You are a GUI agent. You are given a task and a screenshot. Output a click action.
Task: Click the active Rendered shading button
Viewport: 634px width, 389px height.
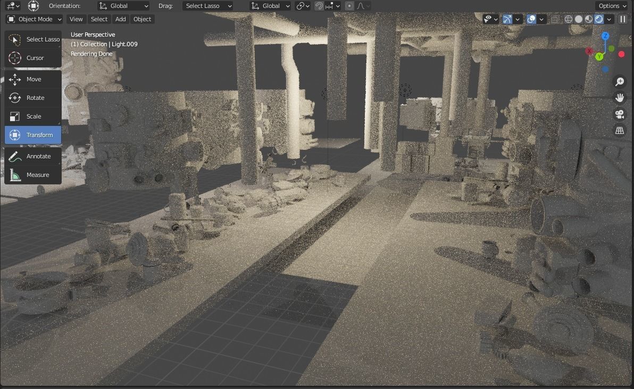coord(599,19)
